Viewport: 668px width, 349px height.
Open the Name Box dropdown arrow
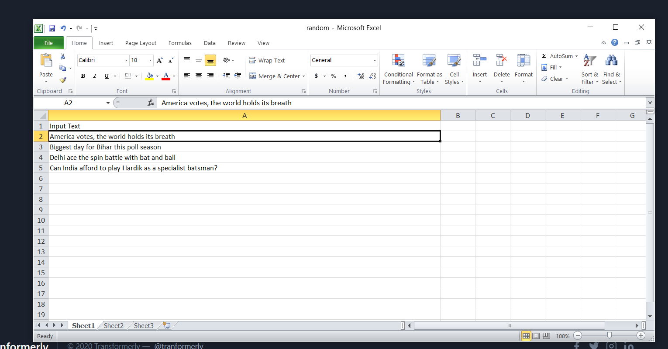(108, 103)
